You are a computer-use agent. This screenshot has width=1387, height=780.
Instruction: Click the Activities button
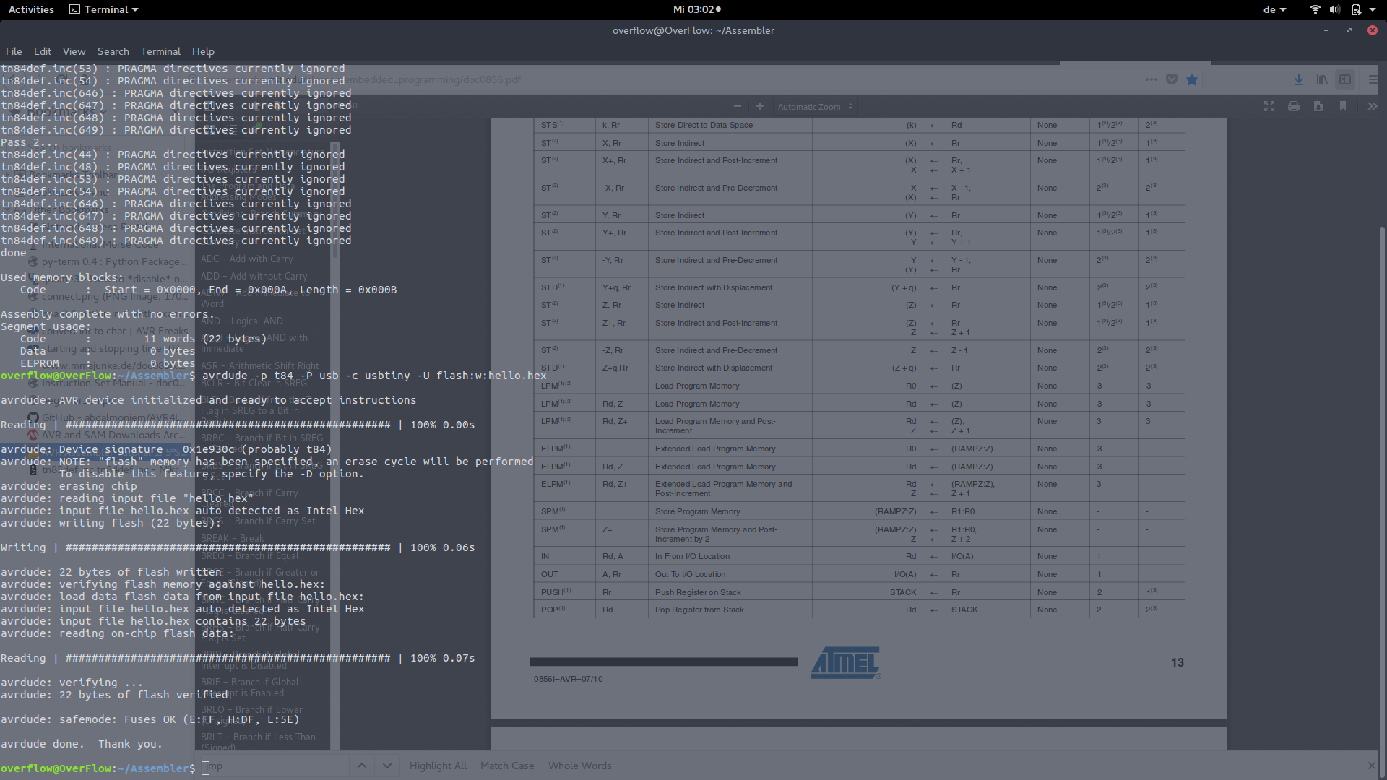point(31,9)
